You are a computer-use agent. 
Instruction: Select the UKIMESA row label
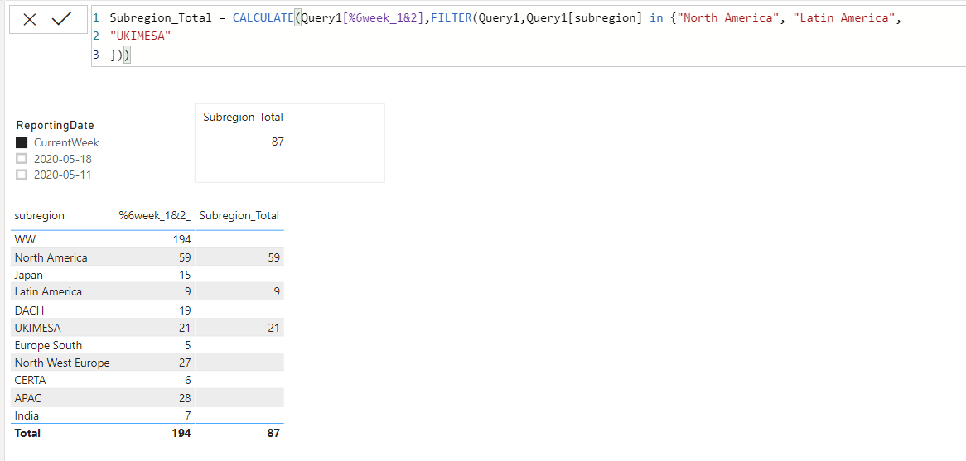pyautogui.click(x=37, y=328)
